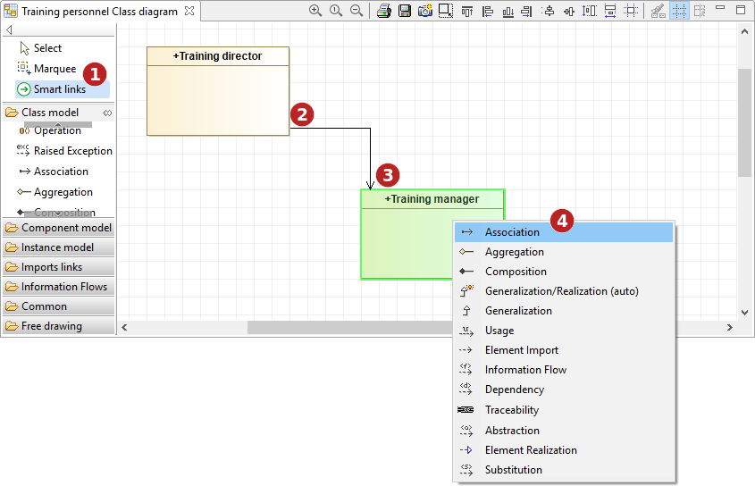
Task: Maximize the diagram editor view
Action: [741, 10]
